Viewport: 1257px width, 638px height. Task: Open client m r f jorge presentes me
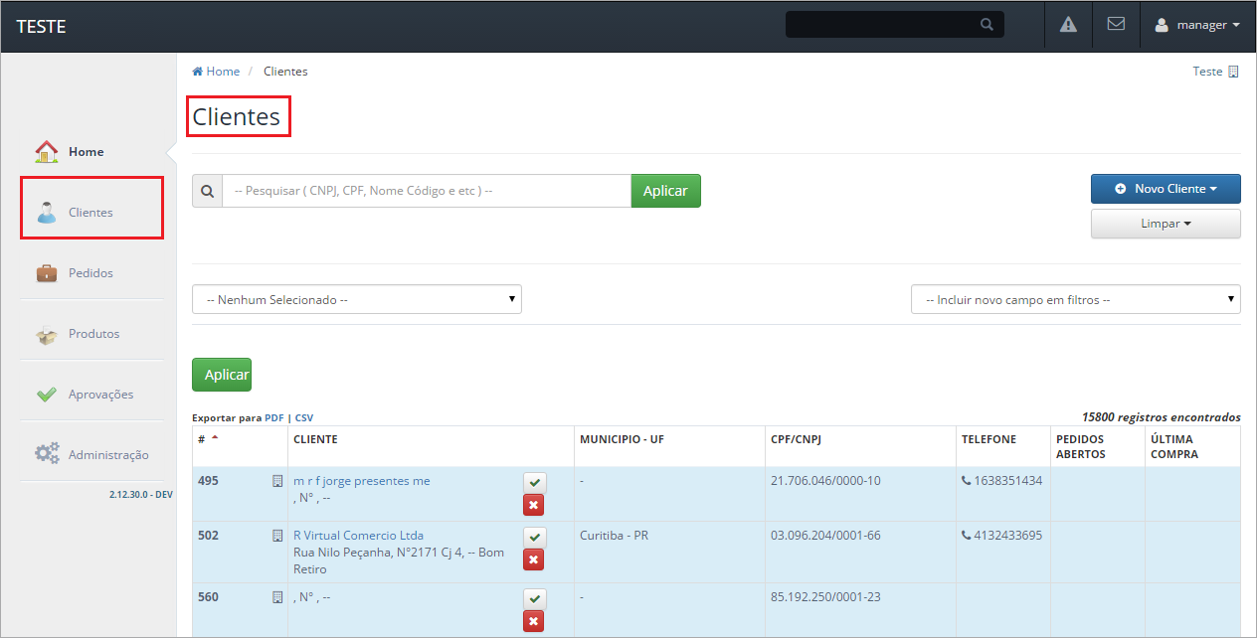click(362, 481)
